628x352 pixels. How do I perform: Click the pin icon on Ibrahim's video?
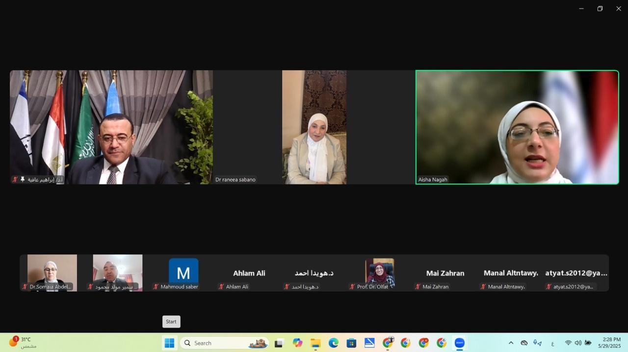point(23,180)
